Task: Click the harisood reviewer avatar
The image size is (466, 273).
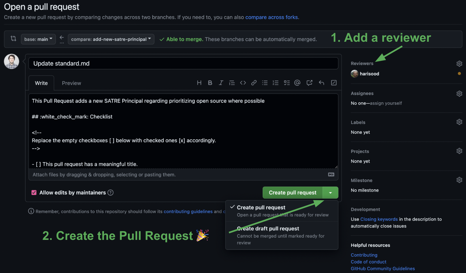Action: point(354,73)
